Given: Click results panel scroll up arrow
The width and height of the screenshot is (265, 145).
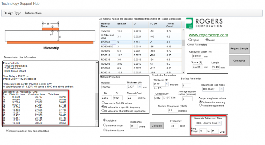Looking at the screenshot, I should pos(97,63).
